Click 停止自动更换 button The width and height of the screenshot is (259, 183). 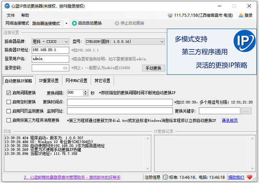point(129,23)
